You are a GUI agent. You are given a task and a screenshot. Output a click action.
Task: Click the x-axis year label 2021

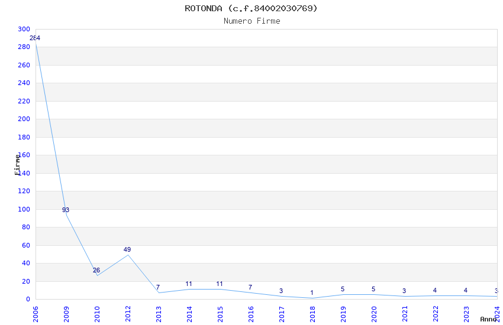coord(405,314)
